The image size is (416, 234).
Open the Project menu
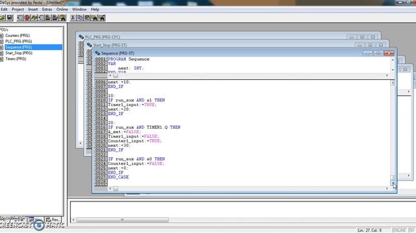(18, 9)
